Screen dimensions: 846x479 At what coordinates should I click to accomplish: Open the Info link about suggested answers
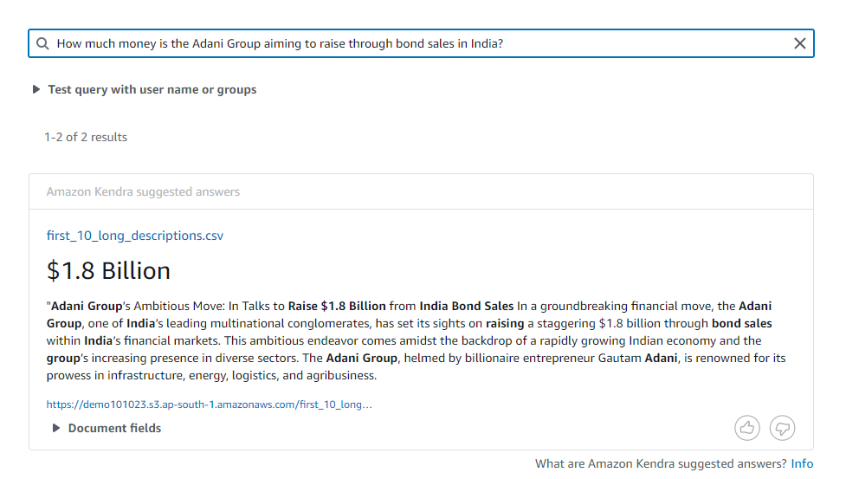pos(802,463)
